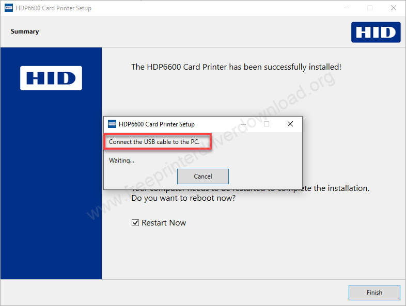Click the disabled maximize button of the main window
This screenshot has width=406, height=306.
(370, 8)
